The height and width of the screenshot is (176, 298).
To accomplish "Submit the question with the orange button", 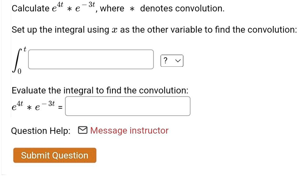I will click(x=55, y=155).
